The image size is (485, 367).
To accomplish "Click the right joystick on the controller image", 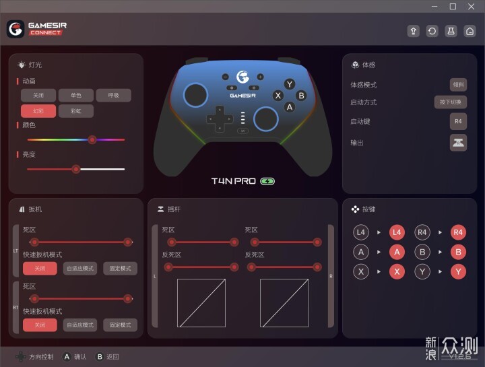I will click(265, 119).
